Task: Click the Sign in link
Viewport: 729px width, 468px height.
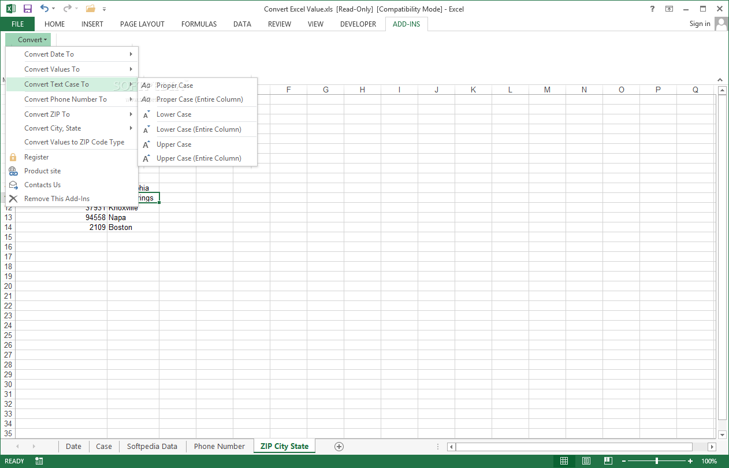Action: 700,24
